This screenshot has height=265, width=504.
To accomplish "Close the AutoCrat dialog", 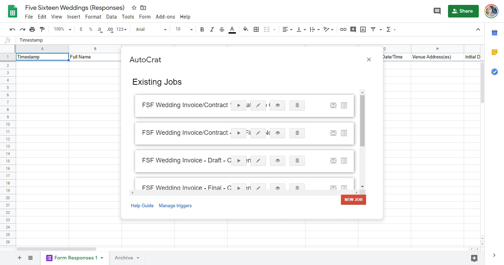I will (369, 60).
